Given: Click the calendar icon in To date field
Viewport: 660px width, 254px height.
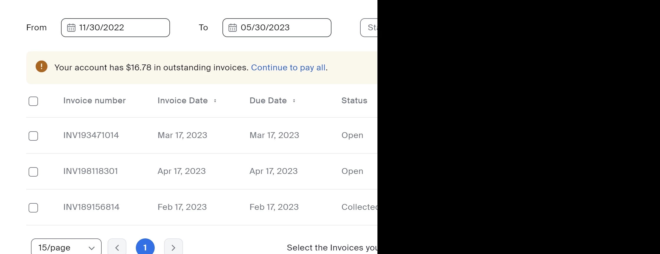Looking at the screenshot, I should tap(233, 28).
